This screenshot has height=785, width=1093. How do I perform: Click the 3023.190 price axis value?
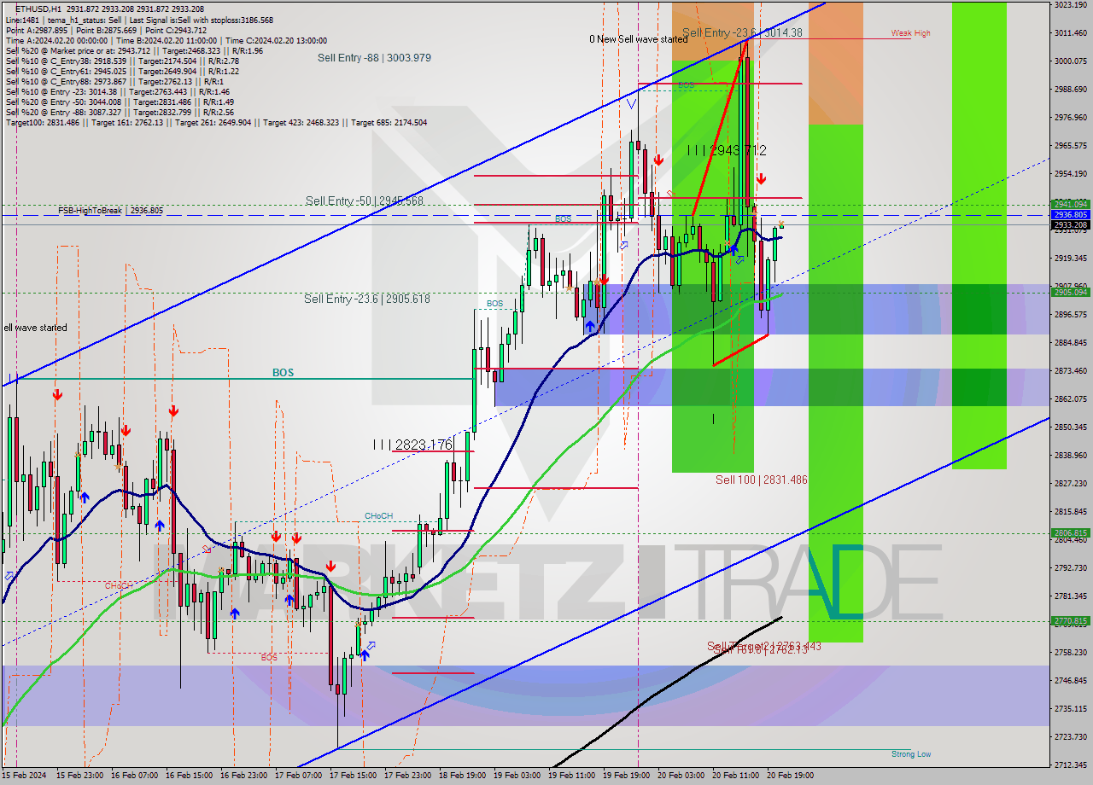click(1070, 5)
